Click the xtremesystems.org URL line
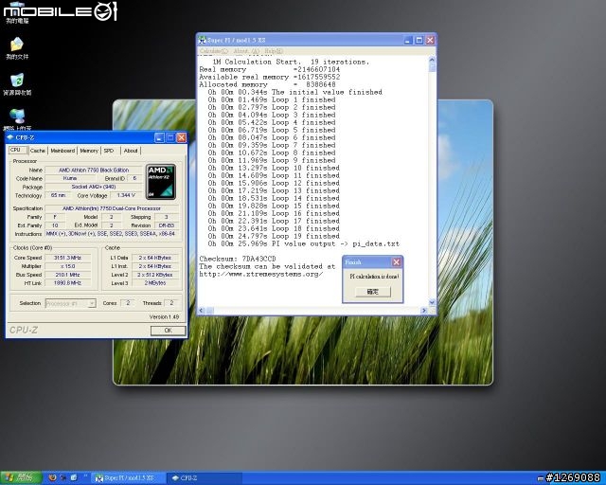Viewport: 606px width, 485px height. point(261,274)
